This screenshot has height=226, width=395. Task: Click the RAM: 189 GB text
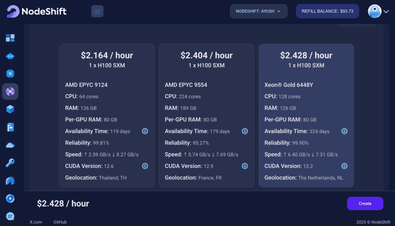[x=181, y=108]
